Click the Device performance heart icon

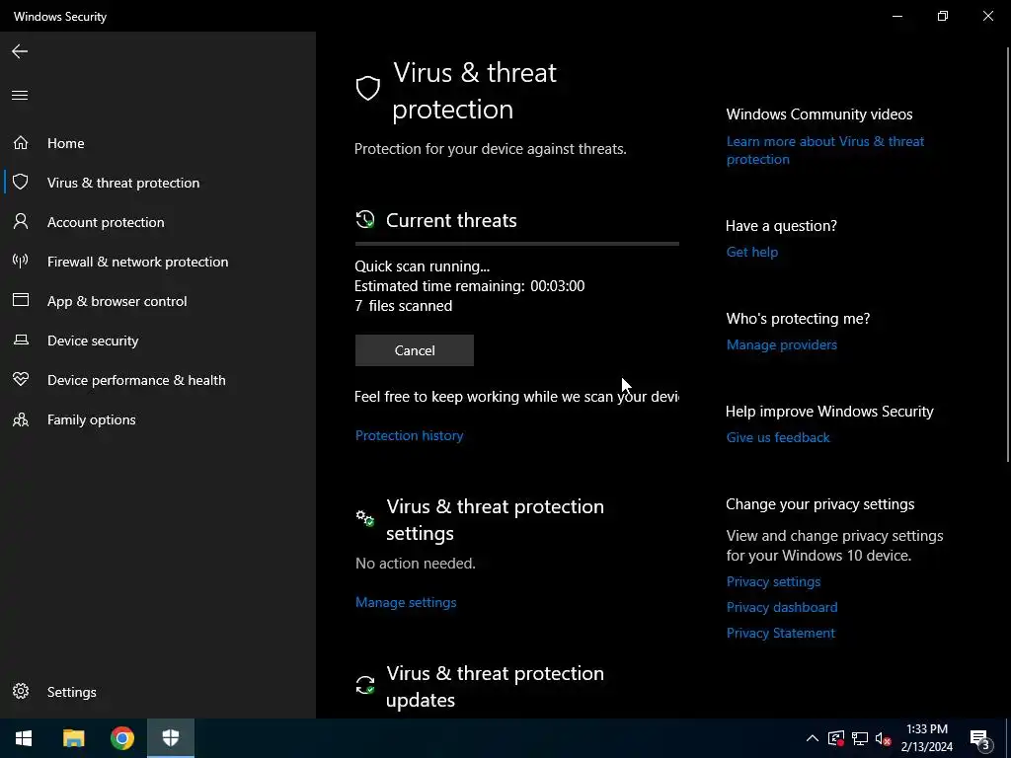21,379
